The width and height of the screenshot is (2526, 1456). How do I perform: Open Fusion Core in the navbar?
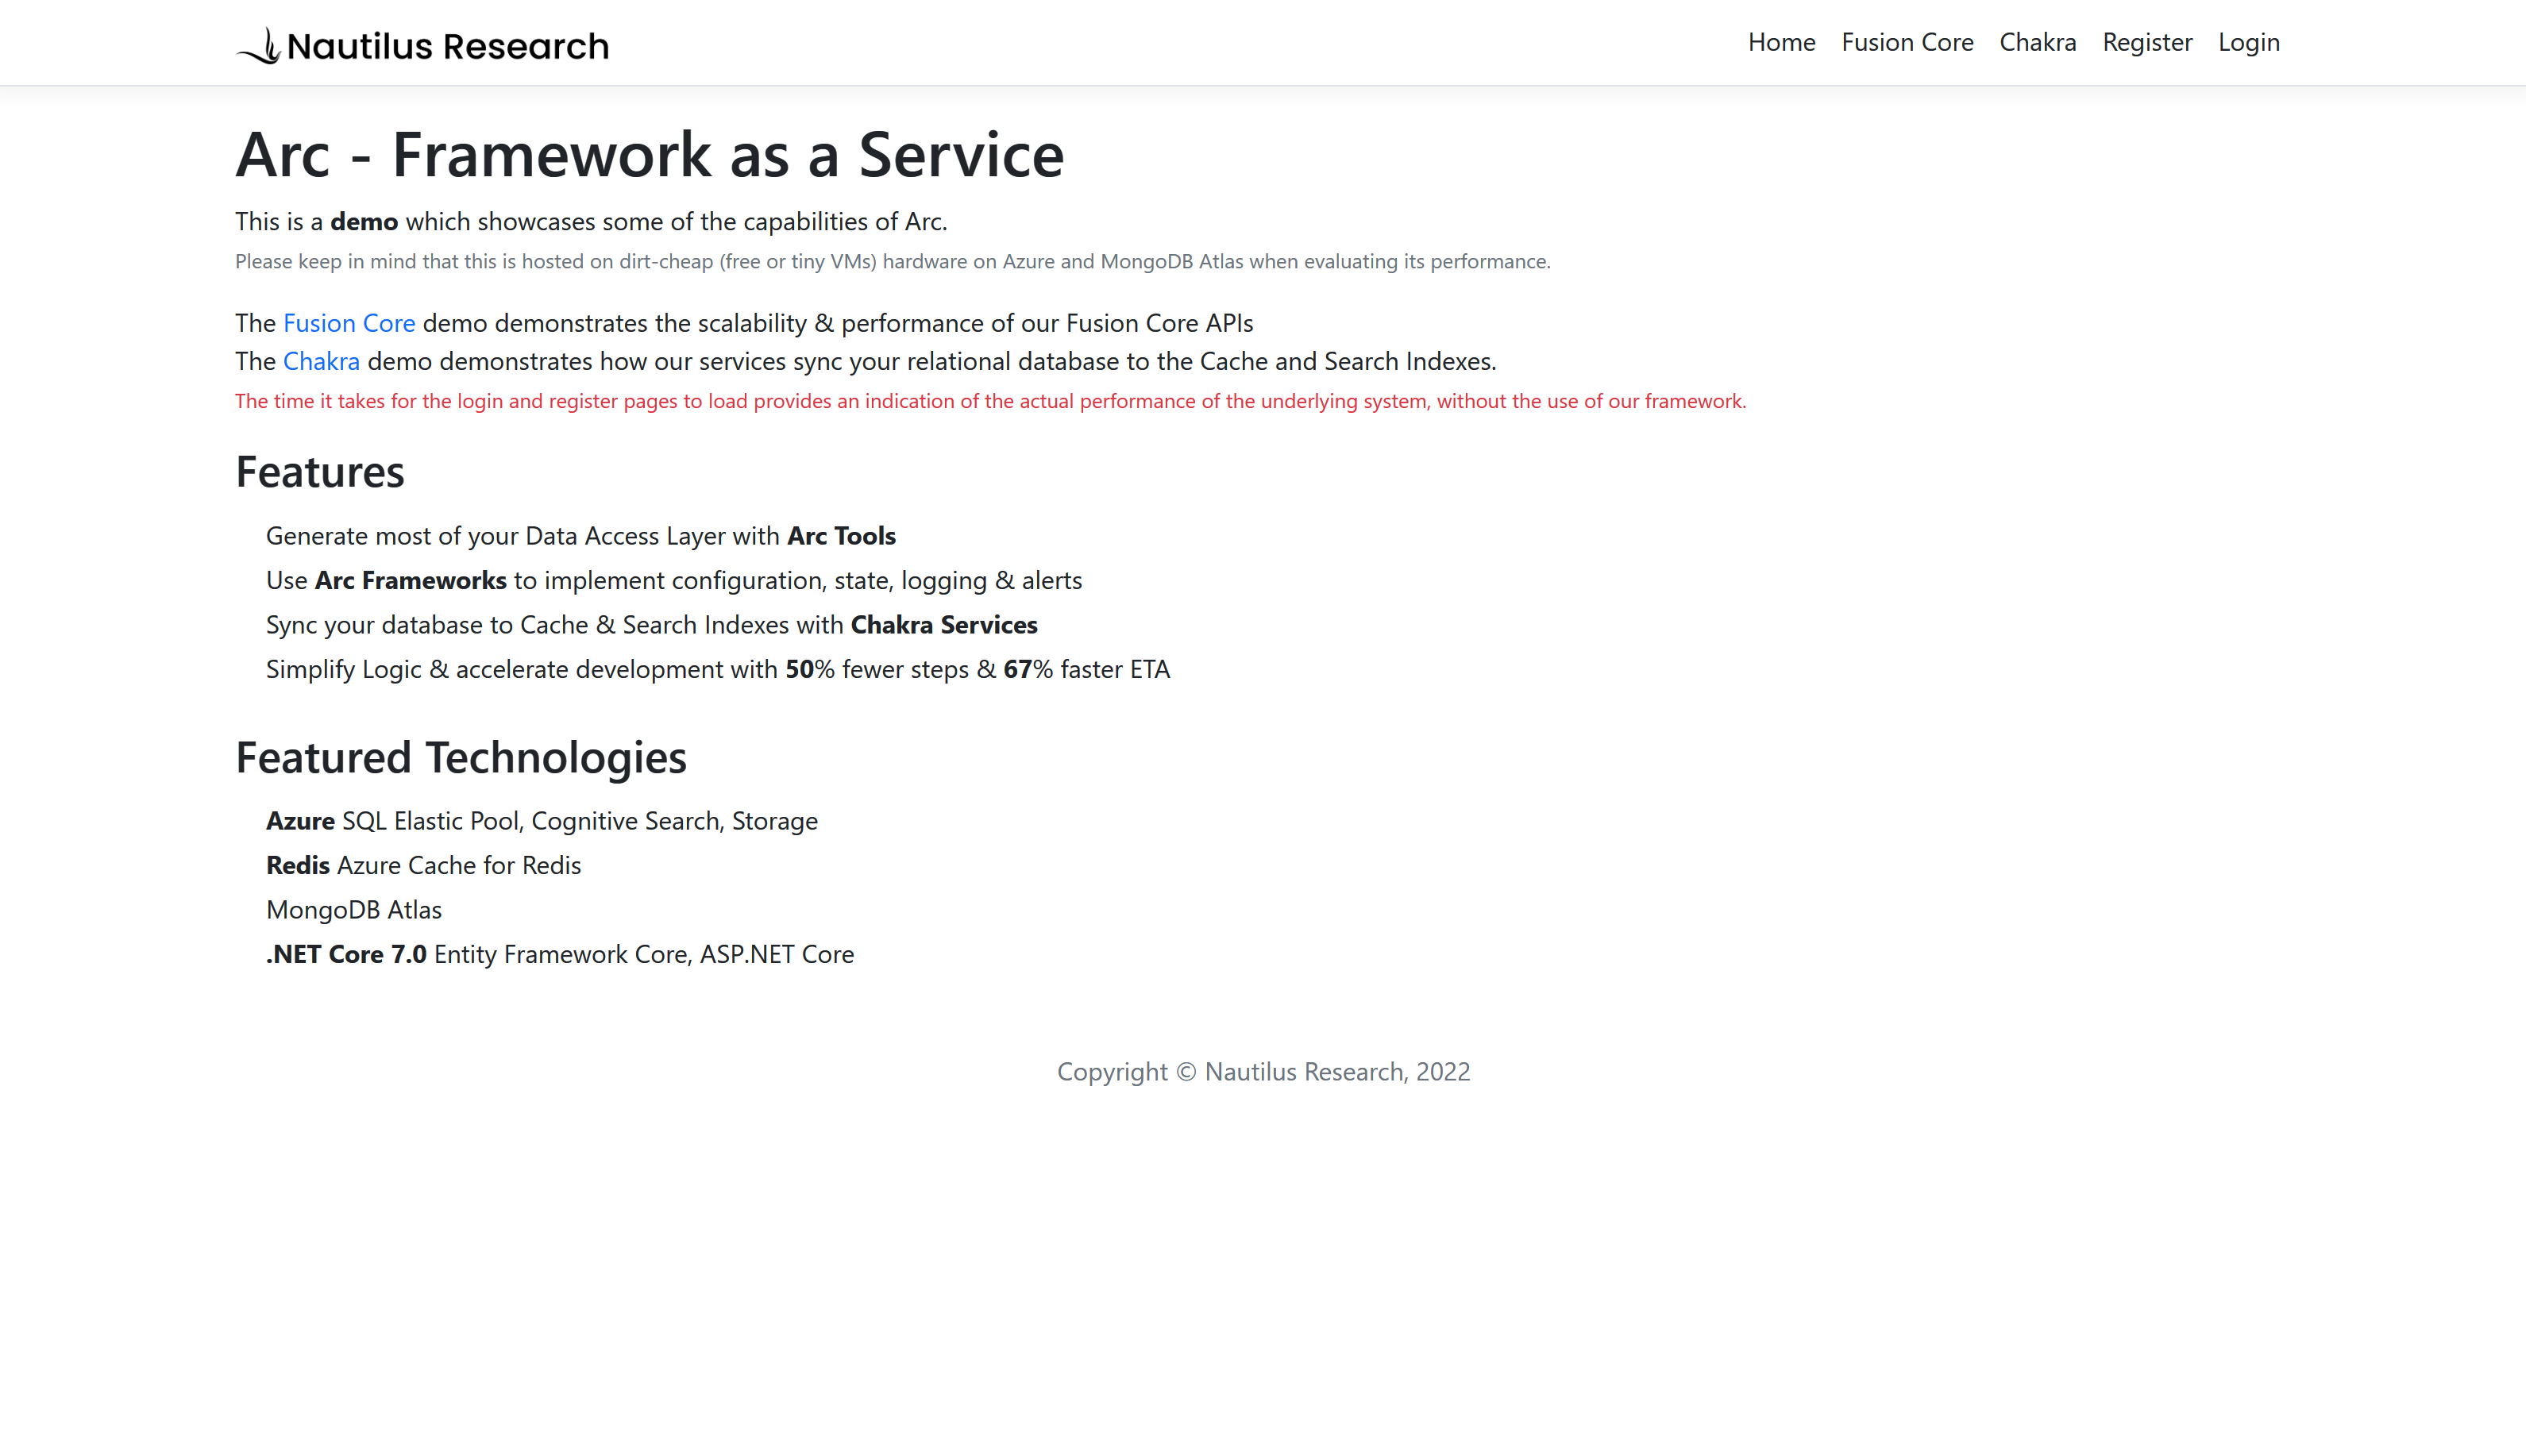pyautogui.click(x=1907, y=42)
